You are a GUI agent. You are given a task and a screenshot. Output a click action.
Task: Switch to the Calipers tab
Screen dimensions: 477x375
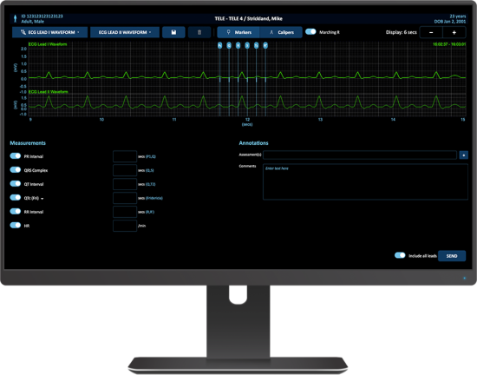[x=281, y=32]
